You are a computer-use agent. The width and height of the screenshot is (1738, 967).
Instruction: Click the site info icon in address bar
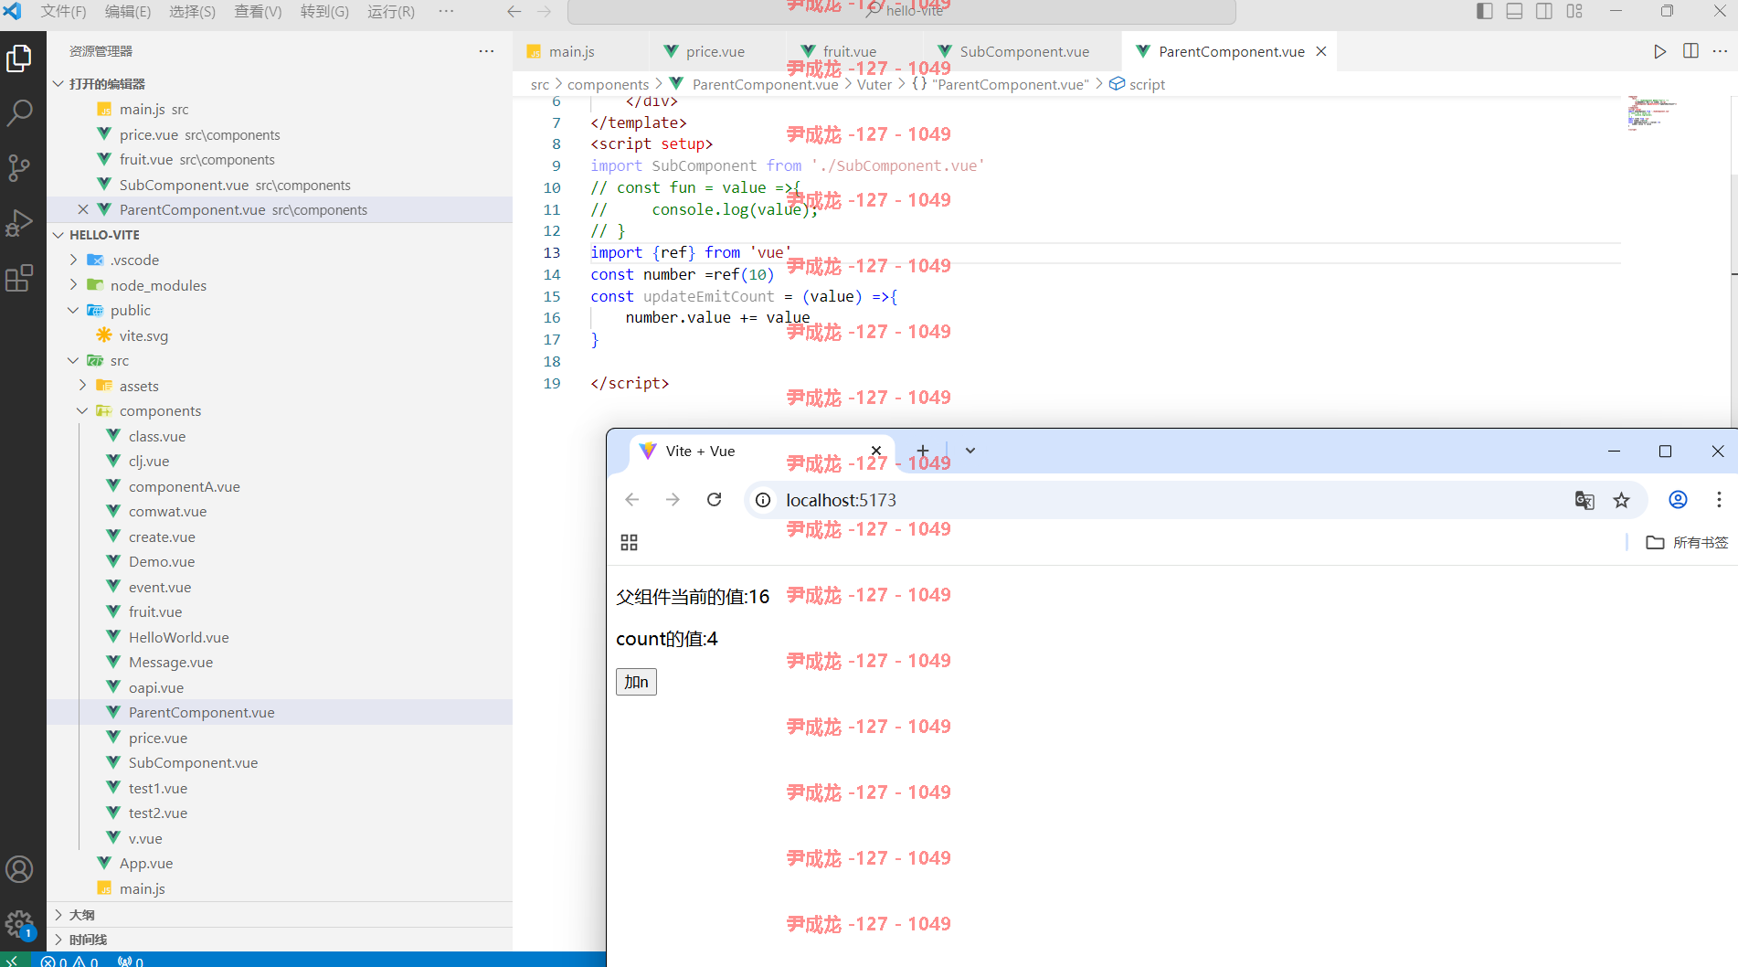coord(763,500)
